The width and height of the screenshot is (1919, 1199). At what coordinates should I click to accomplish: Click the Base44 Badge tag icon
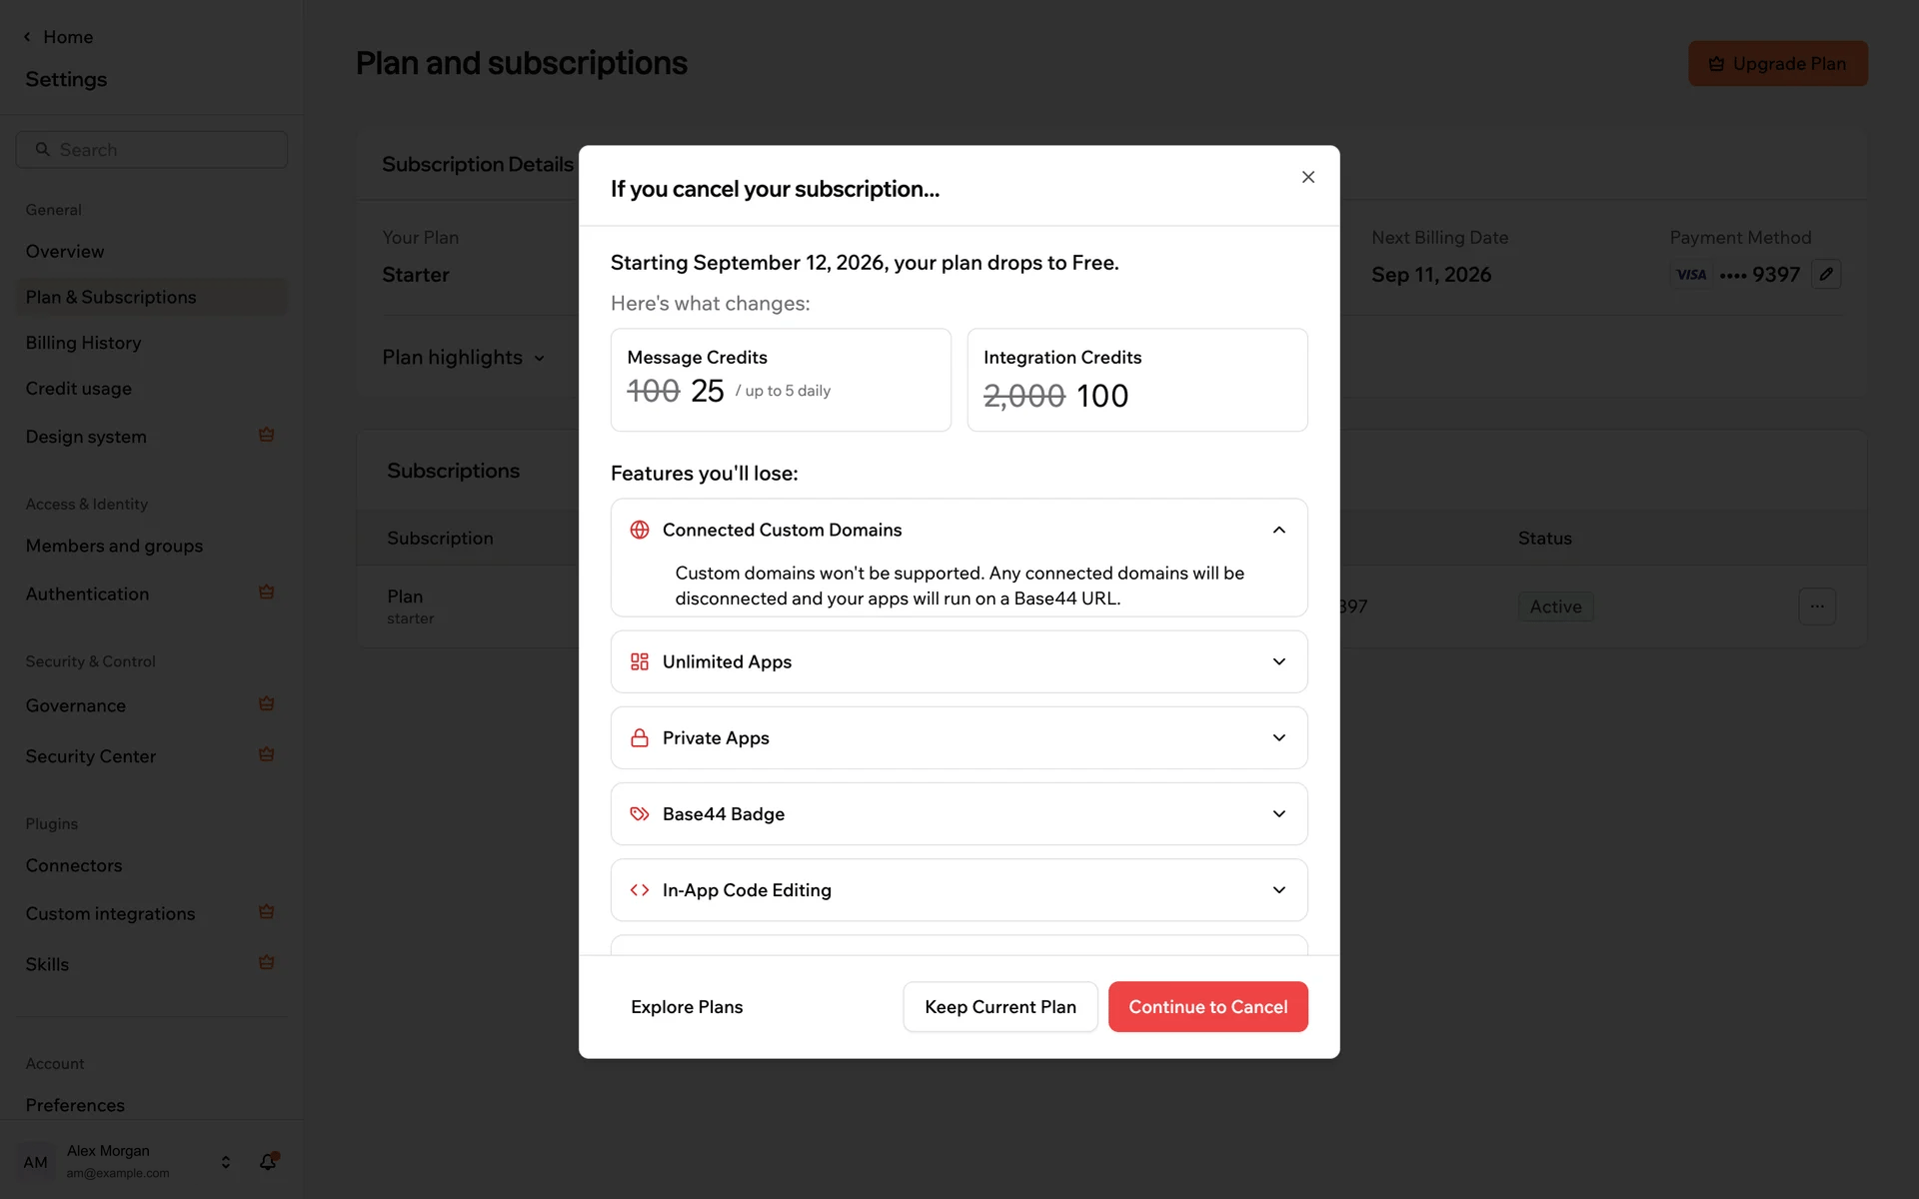[640, 813]
